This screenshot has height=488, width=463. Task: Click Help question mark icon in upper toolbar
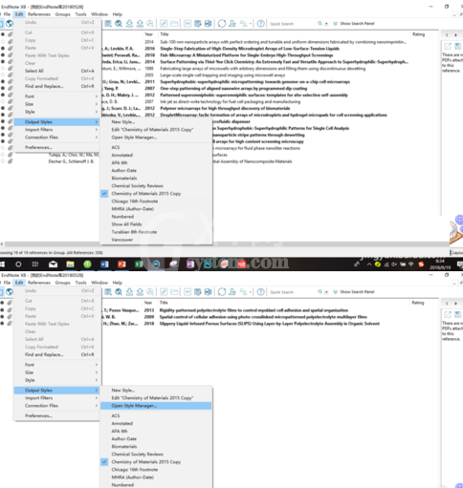click(260, 24)
